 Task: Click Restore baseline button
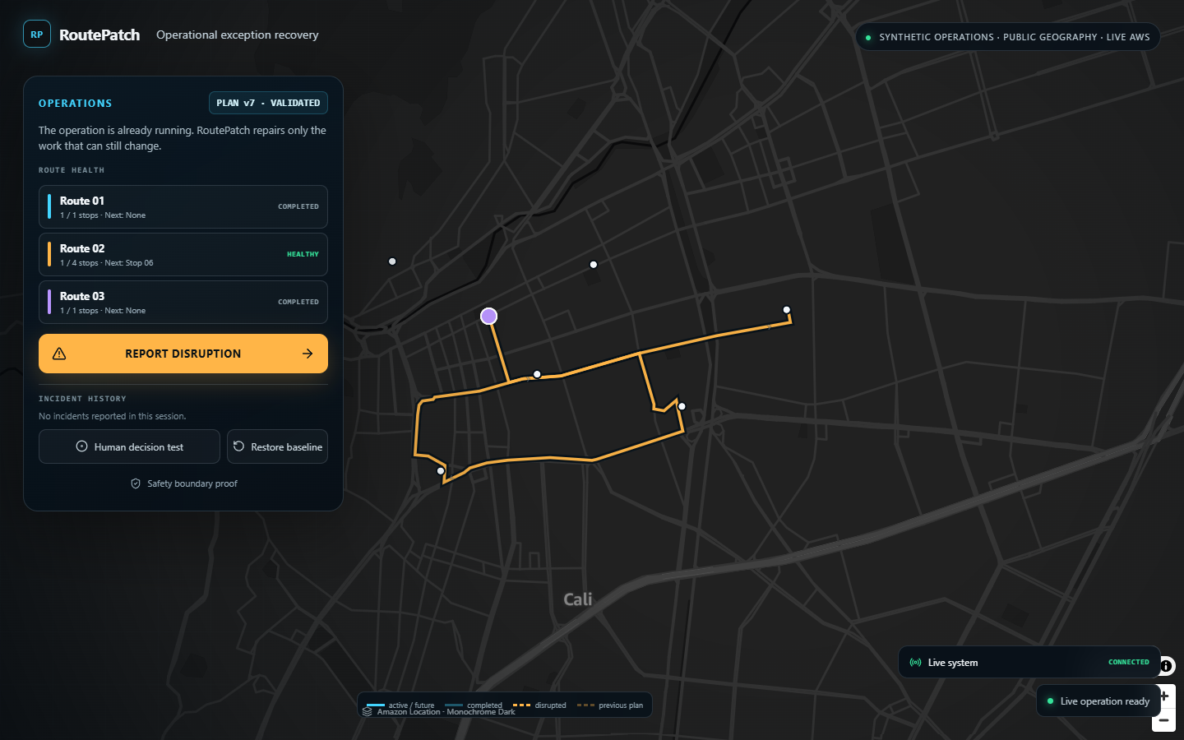(x=277, y=446)
